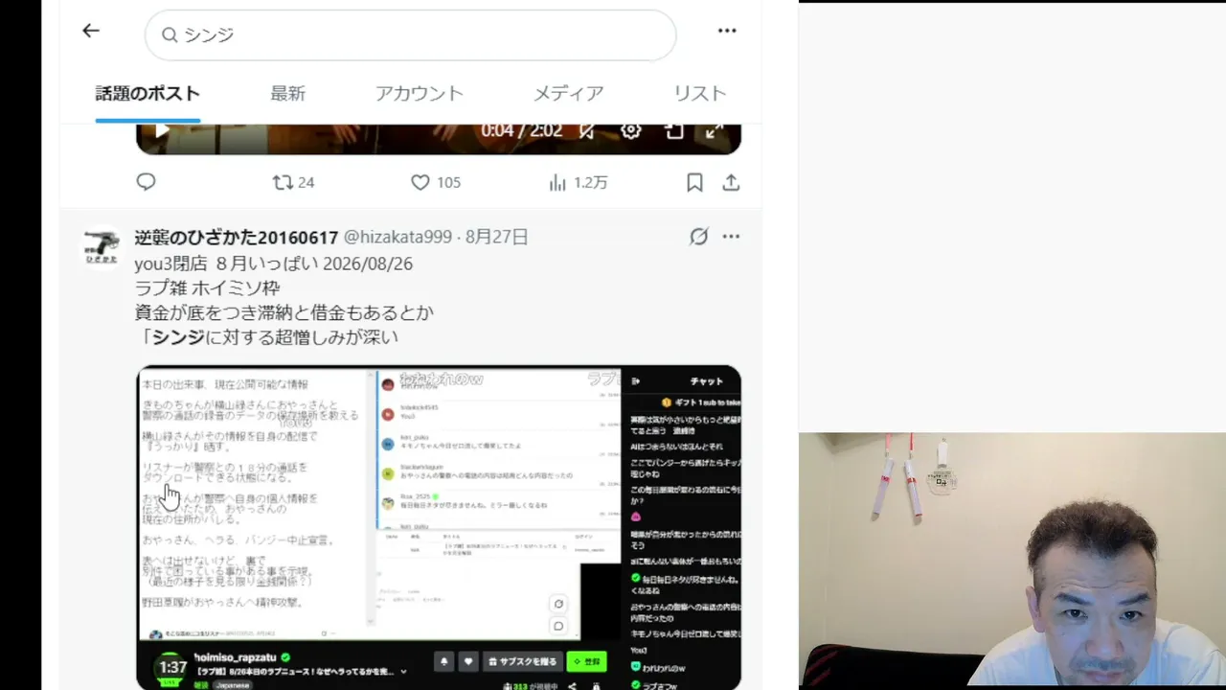Reply to the top post

pyautogui.click(x=146, y=182)
